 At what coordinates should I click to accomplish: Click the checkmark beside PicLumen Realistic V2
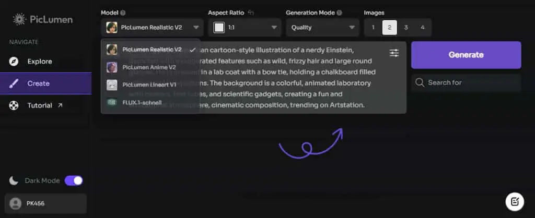click(193, 50)
